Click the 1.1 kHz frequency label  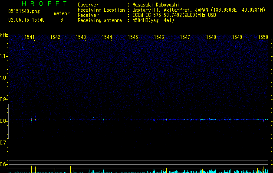pyautogui.click(x=3, y=56)
